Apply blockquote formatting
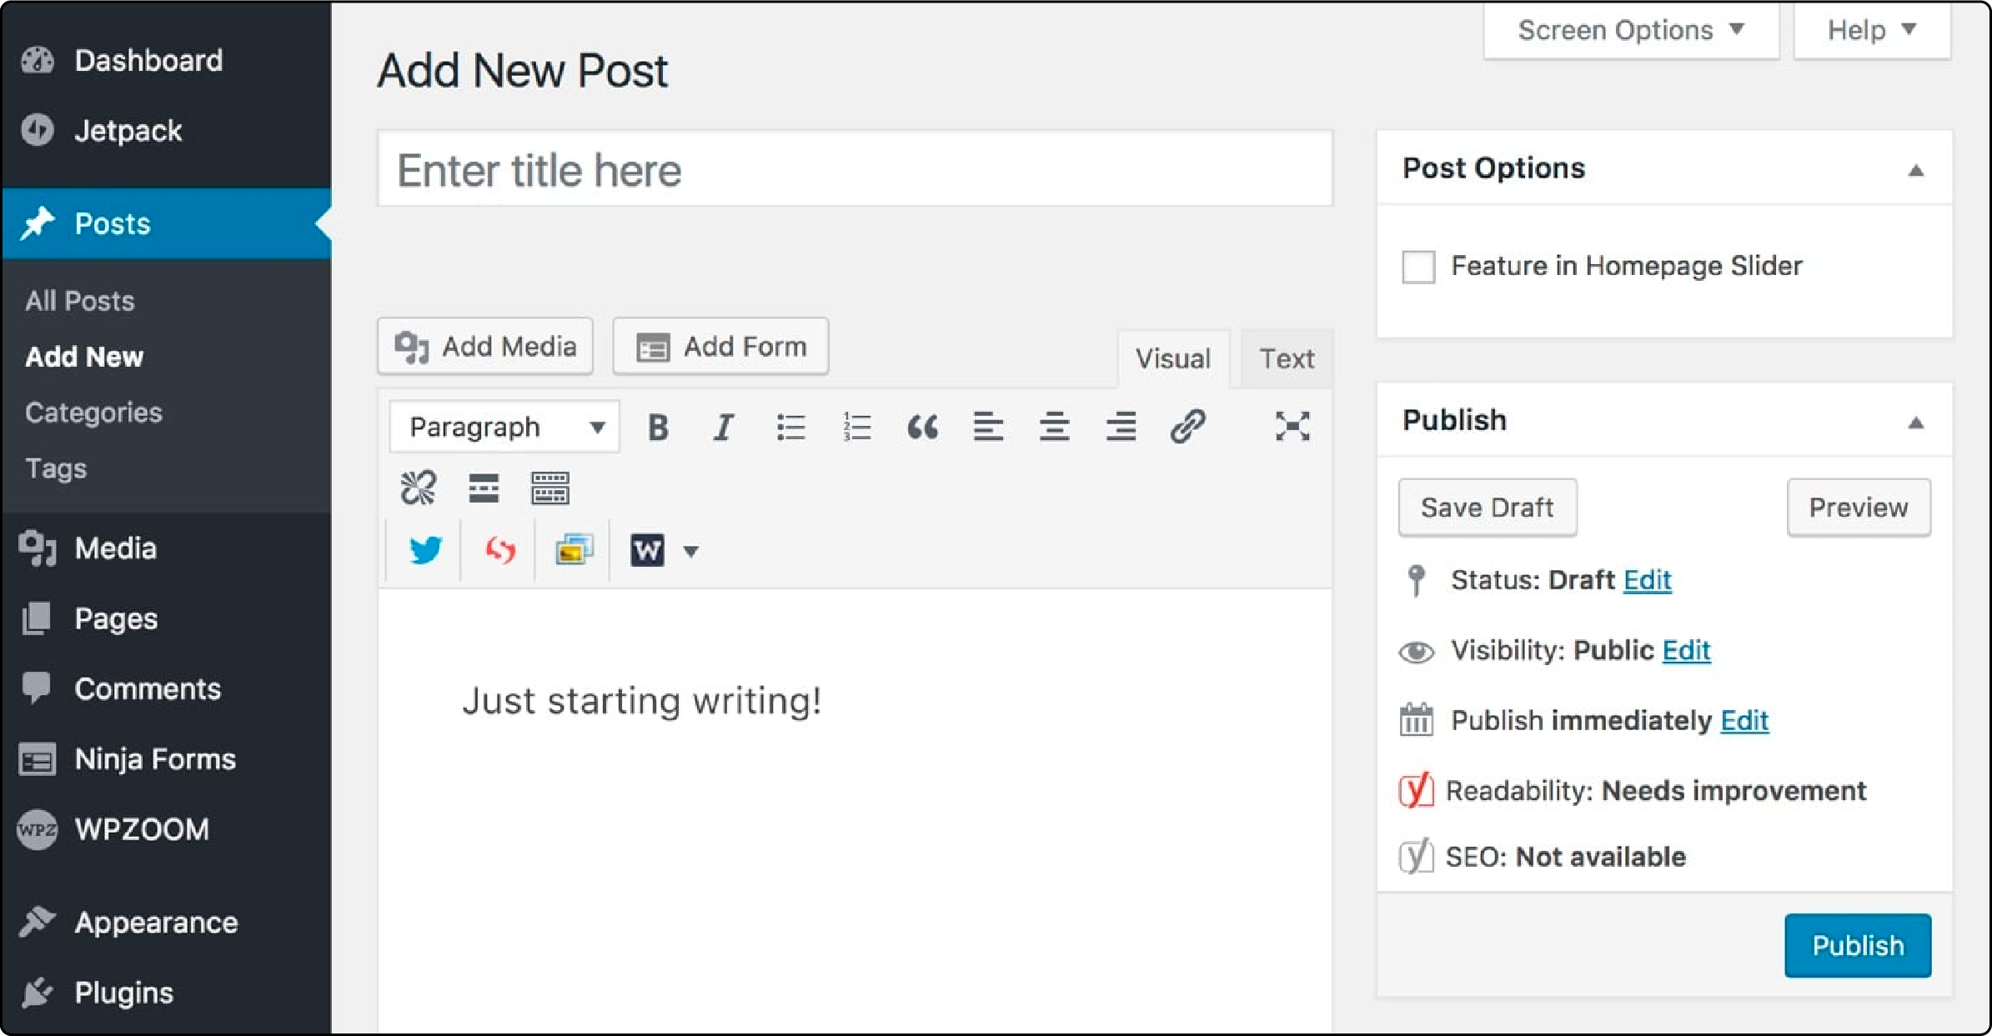The height and width of the screenshot is (1036, 1992). 923,428
